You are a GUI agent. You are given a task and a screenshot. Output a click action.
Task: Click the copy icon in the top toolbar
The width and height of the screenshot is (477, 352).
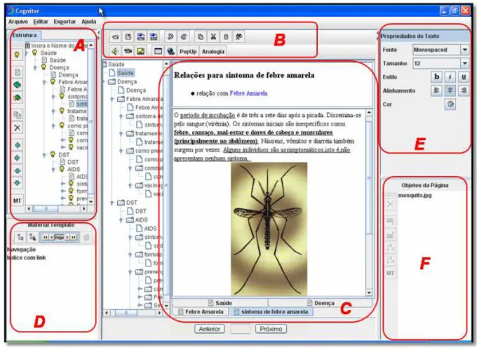coord(201,37)
